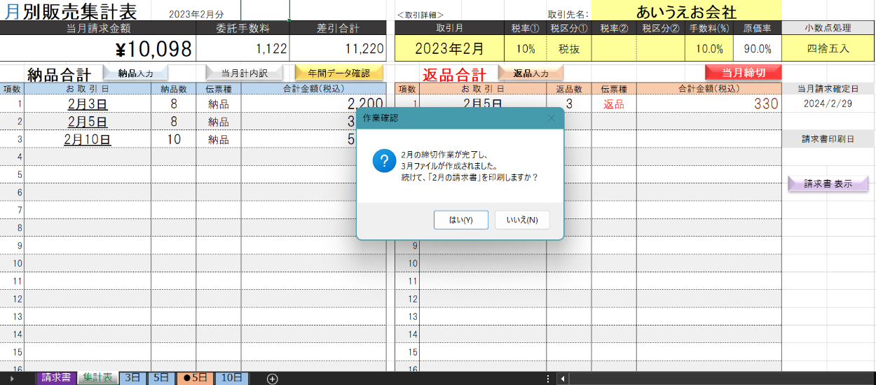Add a new sheet with plus icon
The width and height of the screenshot is (876, 385).
(x=273, y=378)
